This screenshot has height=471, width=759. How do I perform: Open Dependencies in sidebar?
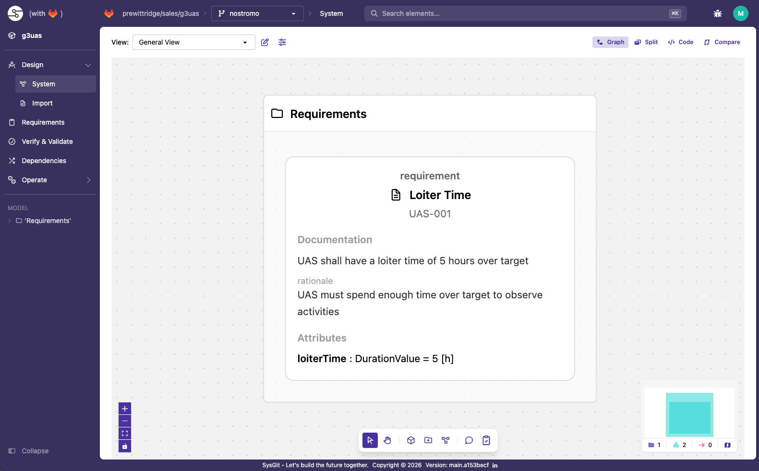(50, 161)
